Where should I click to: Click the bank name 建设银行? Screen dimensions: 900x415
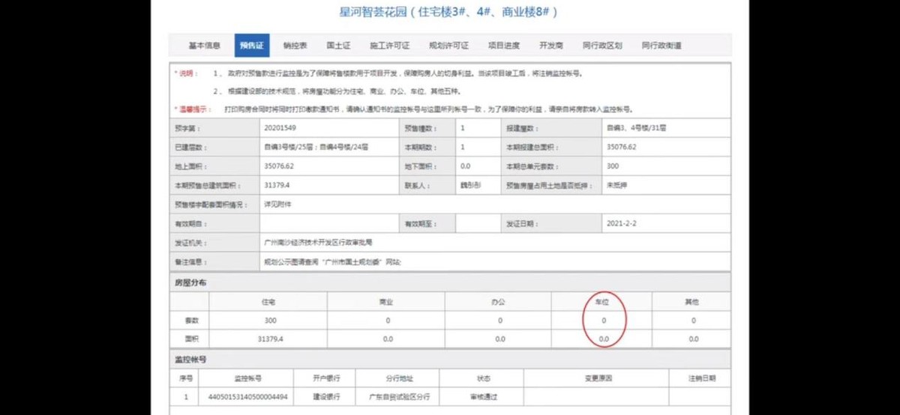[x=328, y=396]
